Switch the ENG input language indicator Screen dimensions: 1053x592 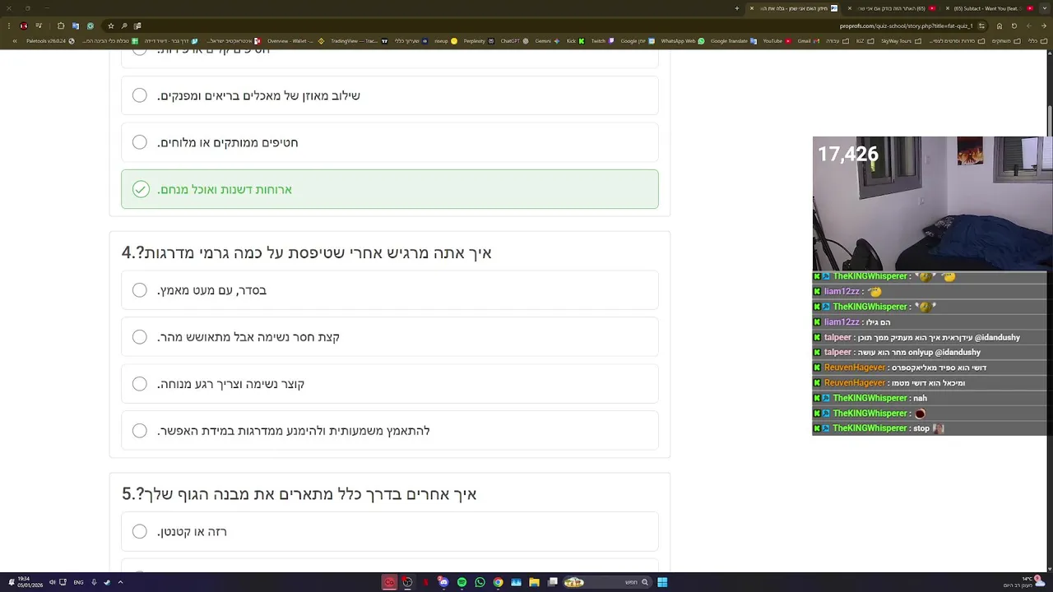coord(78,582)
